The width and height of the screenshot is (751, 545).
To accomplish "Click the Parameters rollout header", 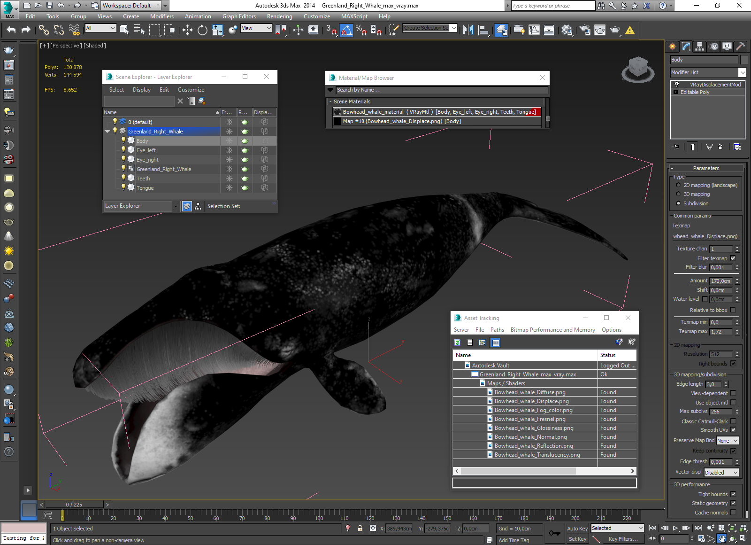I will 706,168.
